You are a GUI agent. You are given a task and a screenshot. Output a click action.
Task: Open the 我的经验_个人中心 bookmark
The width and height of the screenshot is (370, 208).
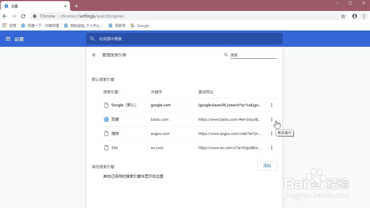83,25
